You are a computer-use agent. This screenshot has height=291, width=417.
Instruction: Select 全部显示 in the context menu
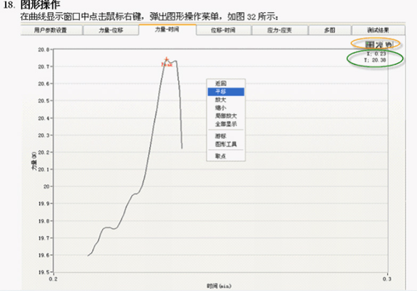pos(225,123)
